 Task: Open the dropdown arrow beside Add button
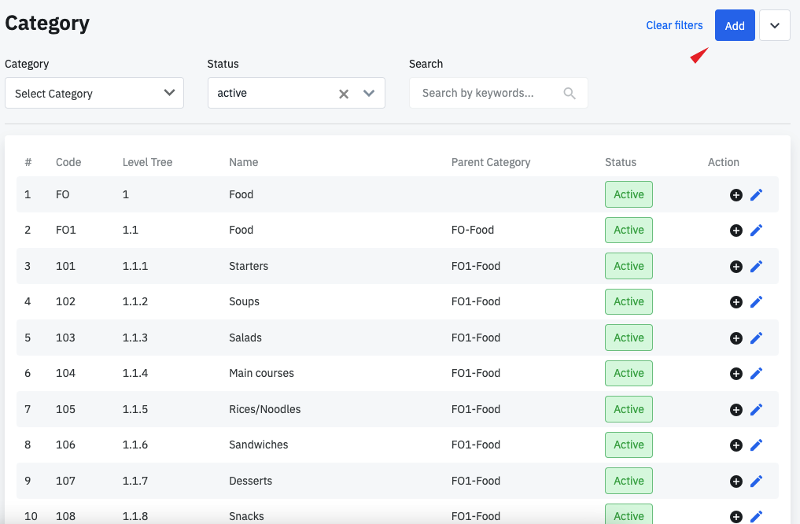(x=774, y=26)
